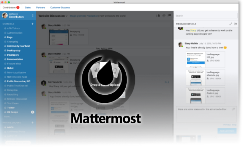Click the Help link below comment box
The width and height of the screenshot is (243, 160).
click(234, 125)
